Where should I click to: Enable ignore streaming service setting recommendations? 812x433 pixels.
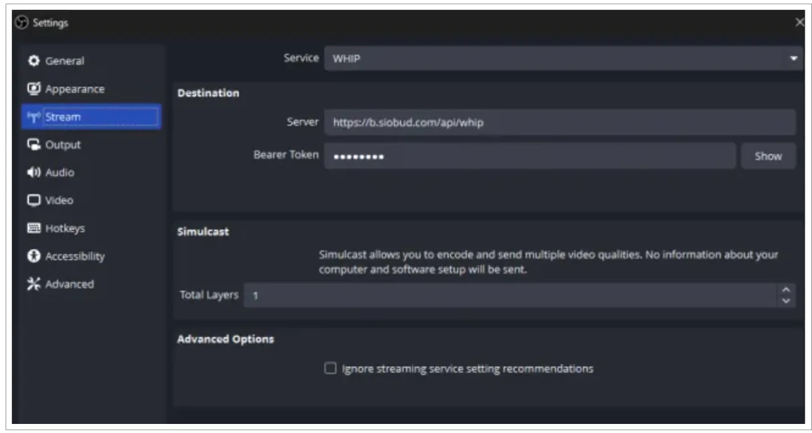click(x=330, y=368)
